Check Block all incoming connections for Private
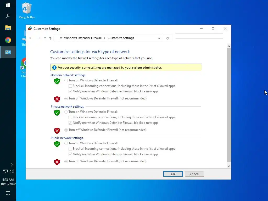The width and height of the screenshot is (268, 201). coord(70,117)
